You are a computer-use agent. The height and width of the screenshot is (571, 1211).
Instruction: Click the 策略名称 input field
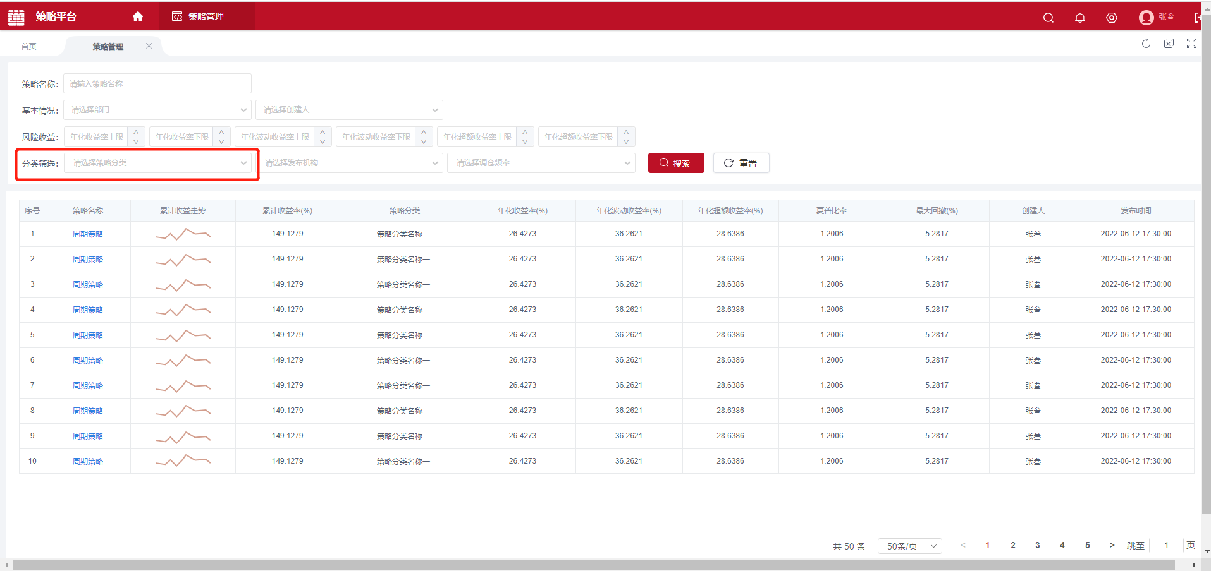click(x=157, y=83)
